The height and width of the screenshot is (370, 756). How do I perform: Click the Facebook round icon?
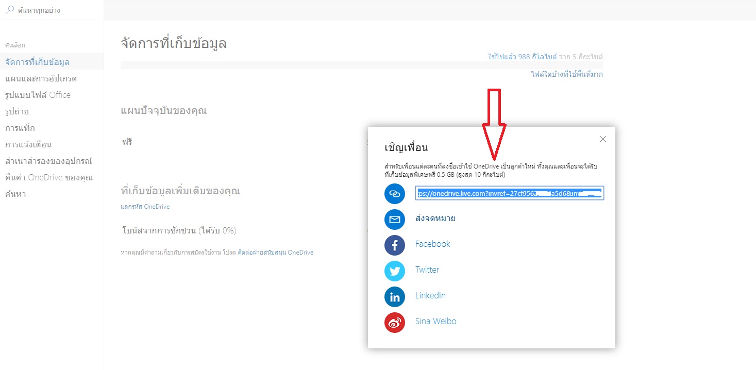point(395,245)
